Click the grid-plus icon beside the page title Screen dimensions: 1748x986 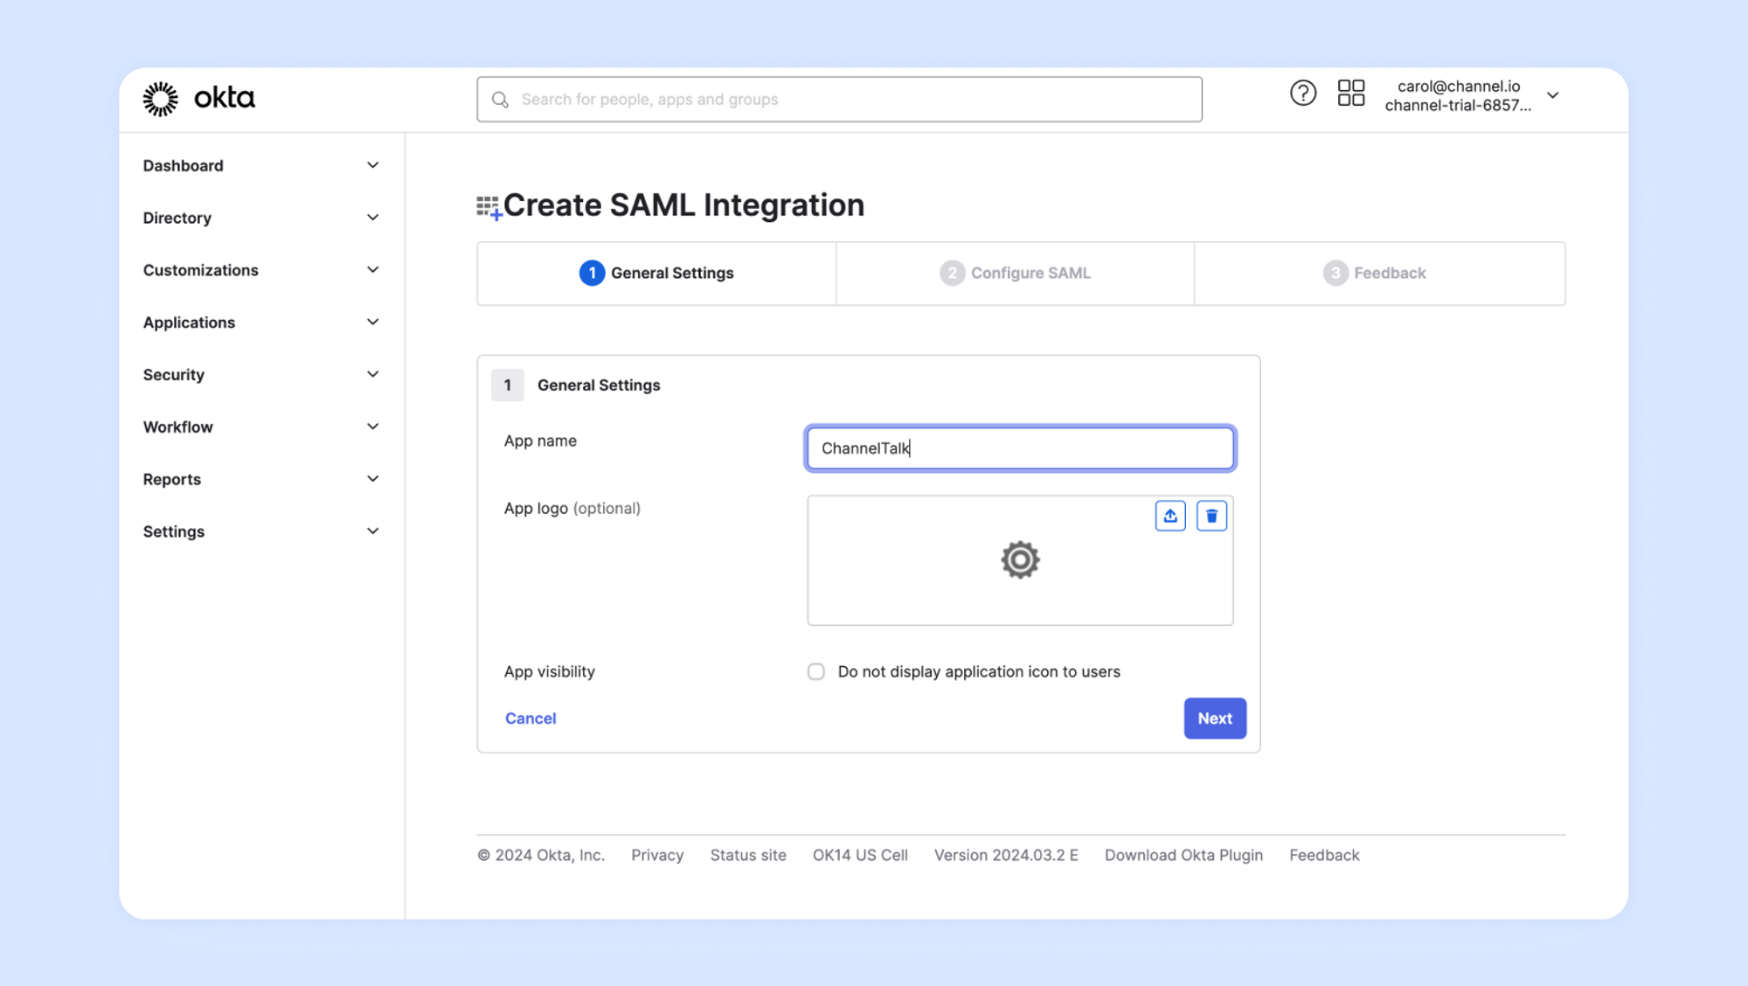489,207
